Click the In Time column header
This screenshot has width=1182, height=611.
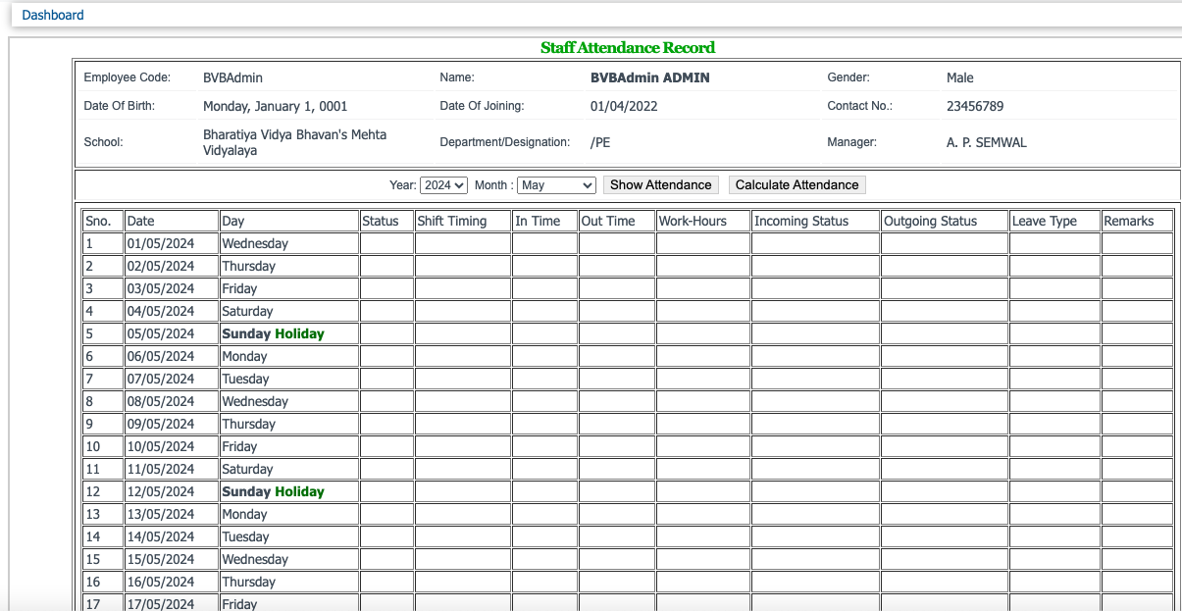pyautogui.click(x=544, y=221)
